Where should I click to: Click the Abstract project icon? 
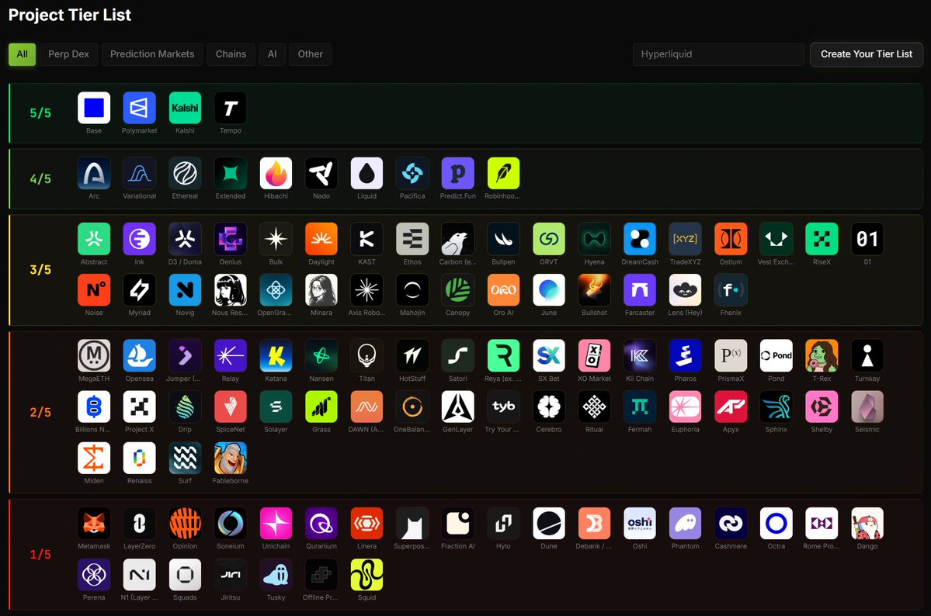[94, 239]
